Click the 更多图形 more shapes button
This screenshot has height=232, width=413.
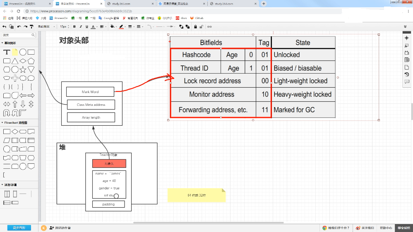[x=19, y=228]
